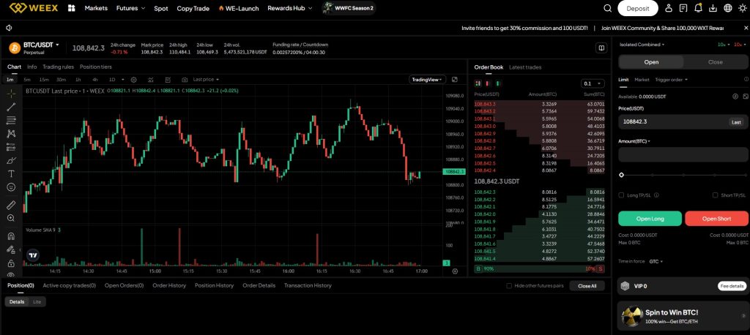Enable the Long TP/SL checkbox
Screen dimensions: 750x335
621,195
